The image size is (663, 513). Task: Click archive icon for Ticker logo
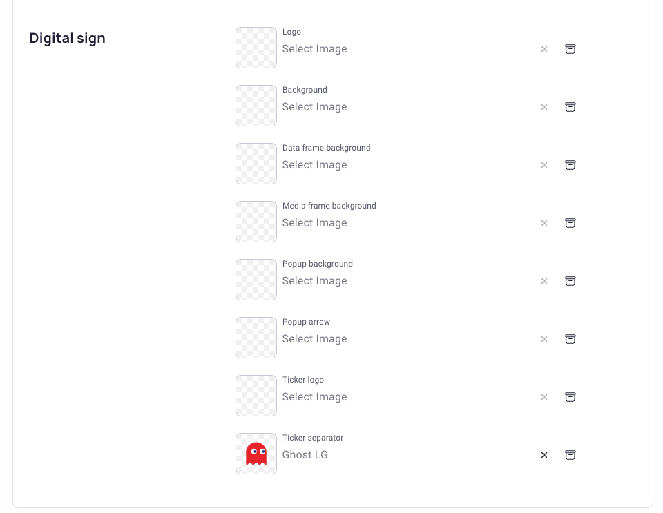570,397
